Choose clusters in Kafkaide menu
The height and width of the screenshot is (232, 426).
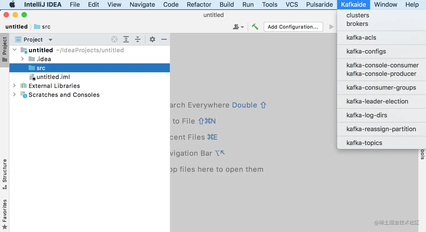pos(381,15)
